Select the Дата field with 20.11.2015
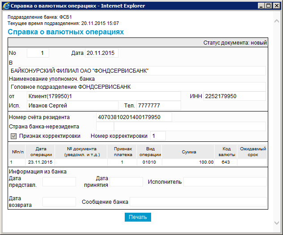 [x=101, y=53]
